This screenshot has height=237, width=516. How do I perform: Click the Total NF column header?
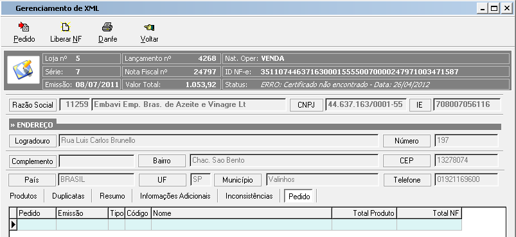click(x=429, y=213)
